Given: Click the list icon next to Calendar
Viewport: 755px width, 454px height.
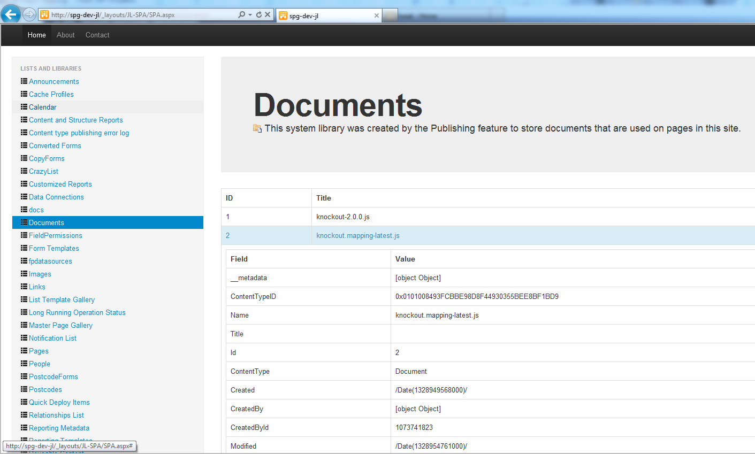Looking at the screenshot, I should coord(24,107).
